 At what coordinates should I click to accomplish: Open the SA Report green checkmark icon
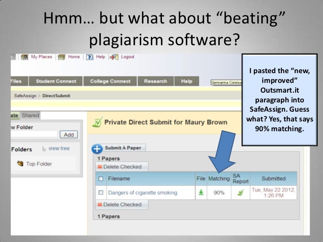(x=240, y=192)
